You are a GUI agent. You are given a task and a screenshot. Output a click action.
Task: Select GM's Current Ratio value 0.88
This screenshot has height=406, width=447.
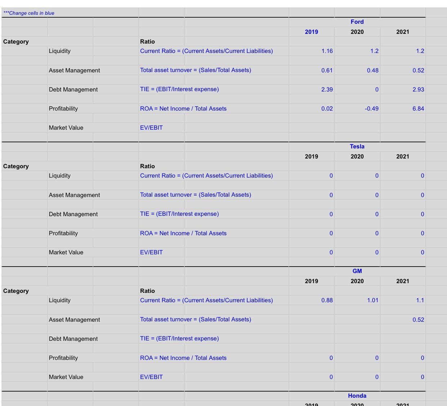328,300
